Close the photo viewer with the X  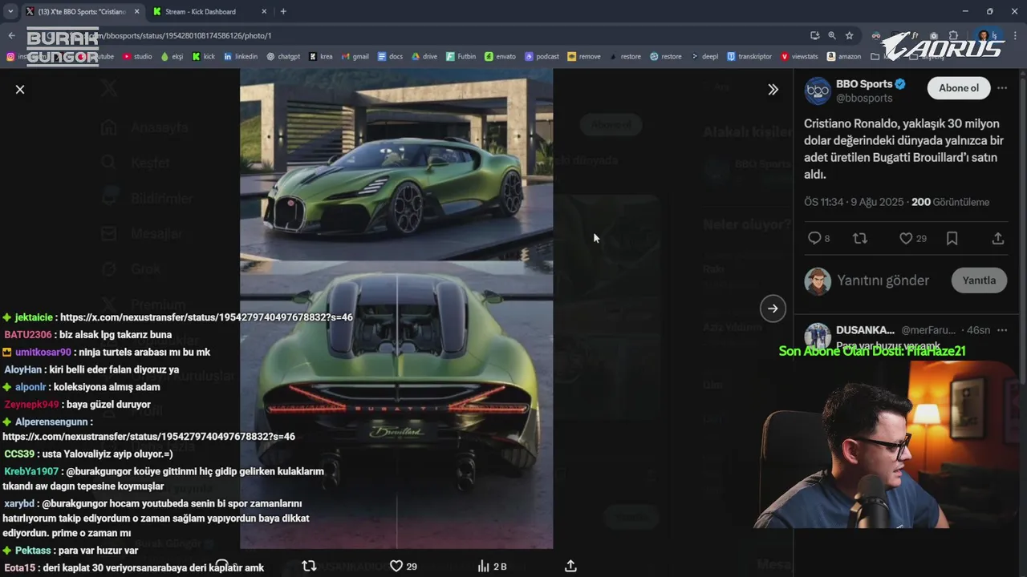click(x=20, y=89)
